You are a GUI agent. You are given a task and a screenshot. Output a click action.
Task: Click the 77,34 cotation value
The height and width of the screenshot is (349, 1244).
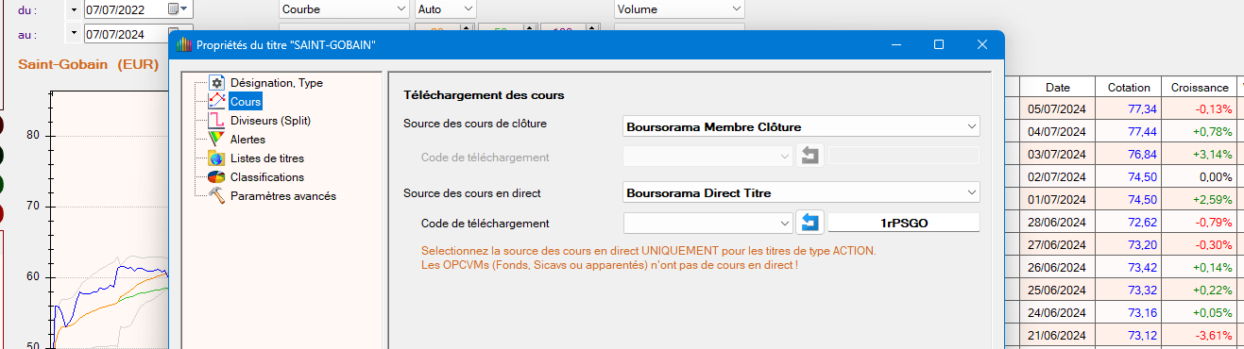pyautogui.click(x=1142, y=108)
